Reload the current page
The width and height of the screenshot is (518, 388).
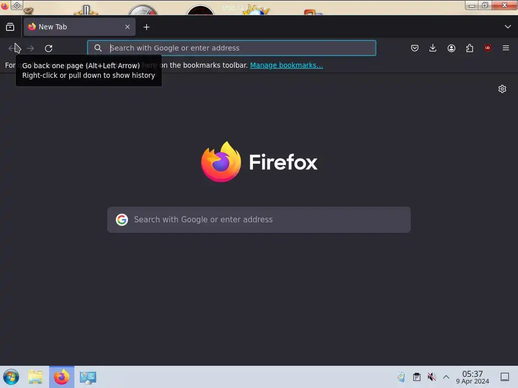point(49,48)
